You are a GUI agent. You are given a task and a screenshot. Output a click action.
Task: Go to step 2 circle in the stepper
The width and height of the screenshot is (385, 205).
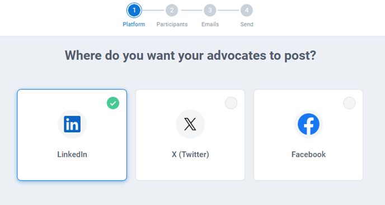click(172, 10)
